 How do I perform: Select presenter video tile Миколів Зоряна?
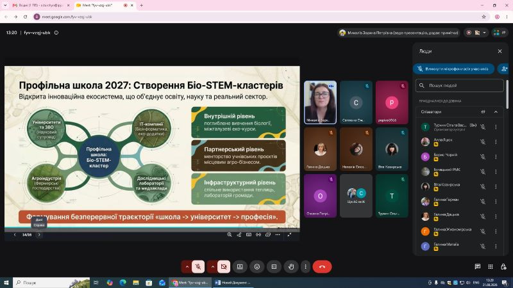coord(320,102)
